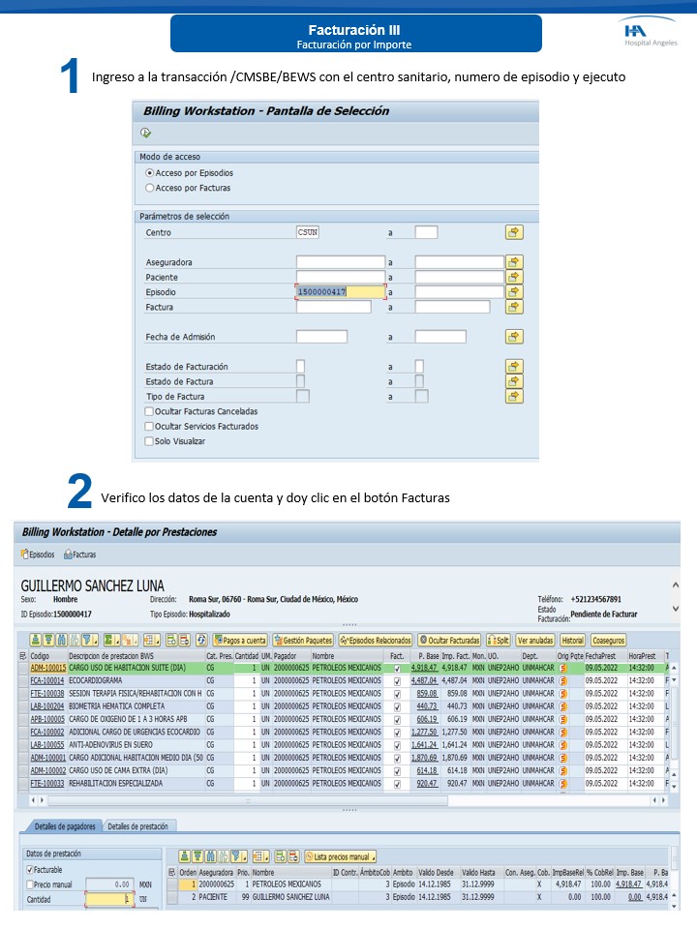
Task: Open multiple selection for Fecha de Admisión
Action: click(x=514, y=337)
